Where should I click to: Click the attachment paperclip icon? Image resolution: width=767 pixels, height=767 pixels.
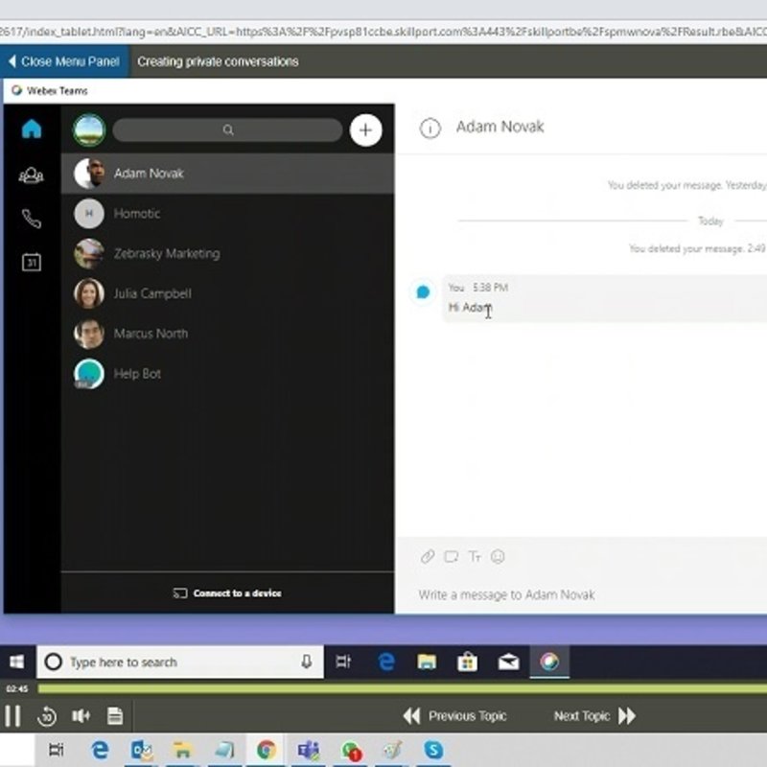[428, 557]
